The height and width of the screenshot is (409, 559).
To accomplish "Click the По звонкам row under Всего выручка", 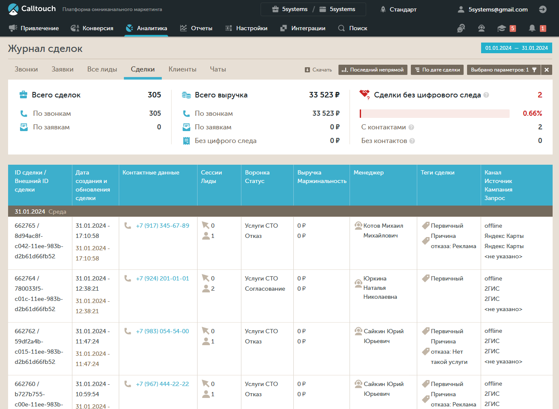I will point(261,114).
